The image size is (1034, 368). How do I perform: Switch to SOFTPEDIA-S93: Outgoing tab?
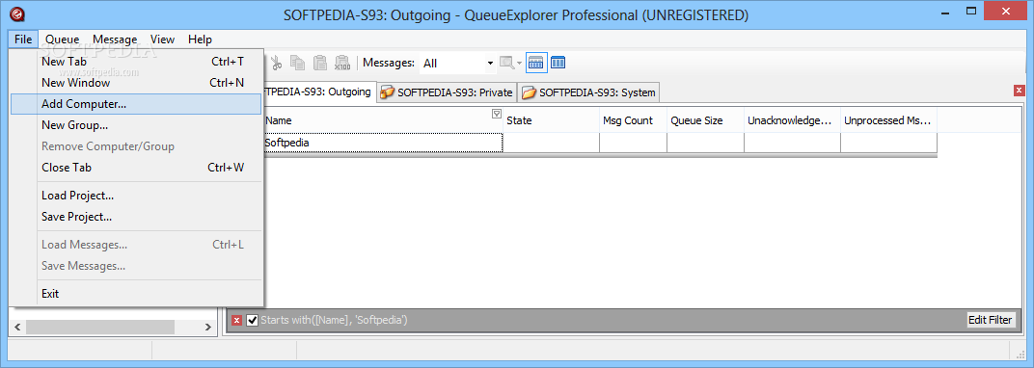tap(319, 92)
